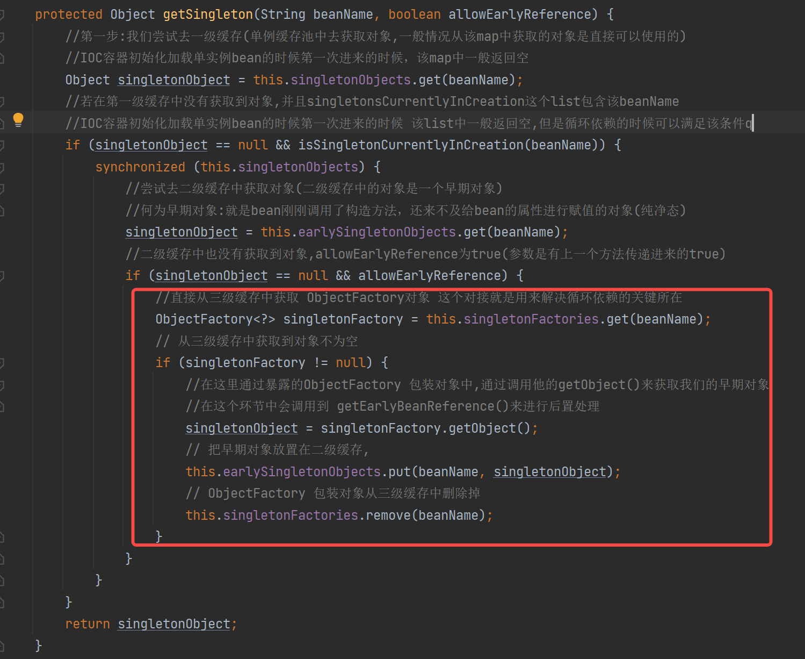Toggle fold marker beside 'allowEarlyReference) {' if line

(2, 276)
